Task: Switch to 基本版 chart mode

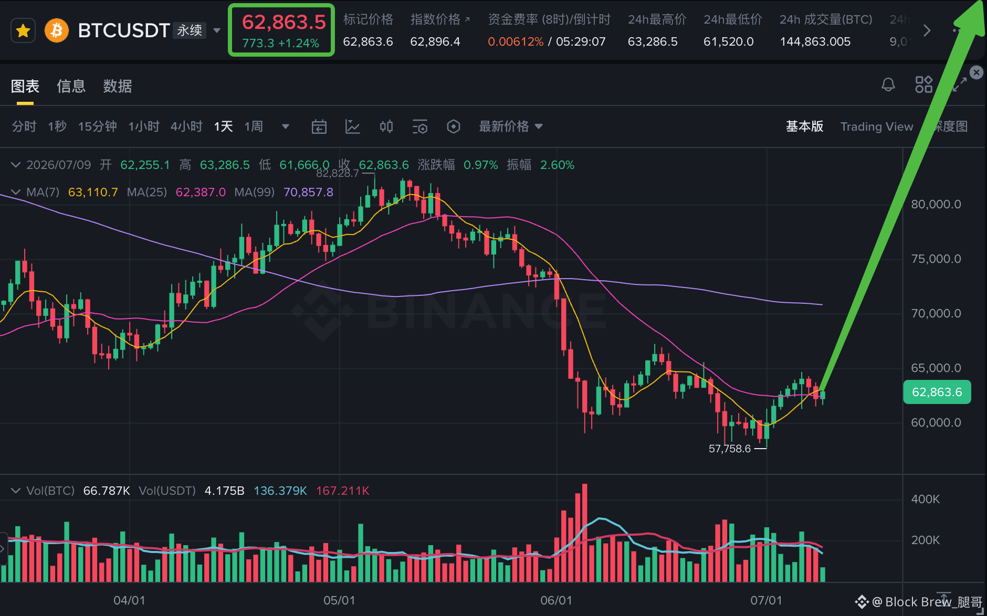Action: 804,126
